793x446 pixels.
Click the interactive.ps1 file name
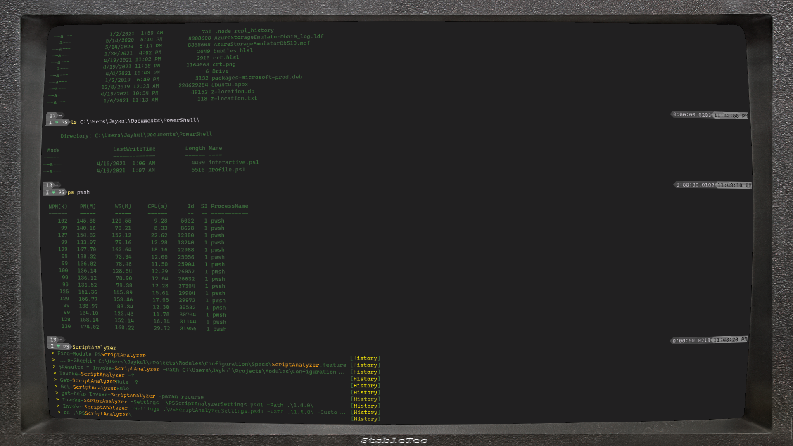[233, 162]
